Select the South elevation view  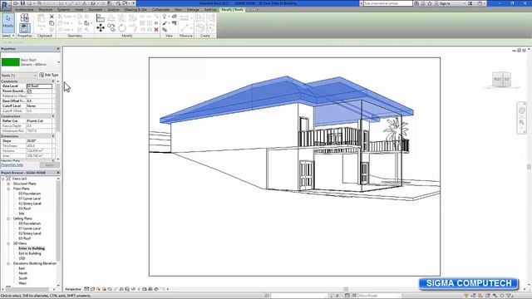click(x=22, y=278)
